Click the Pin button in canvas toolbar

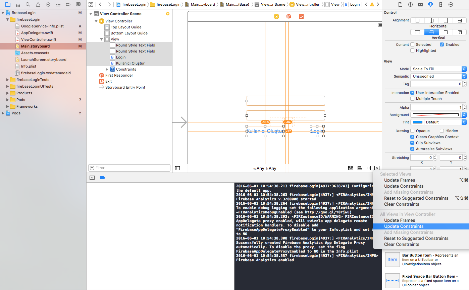point(368,168)
